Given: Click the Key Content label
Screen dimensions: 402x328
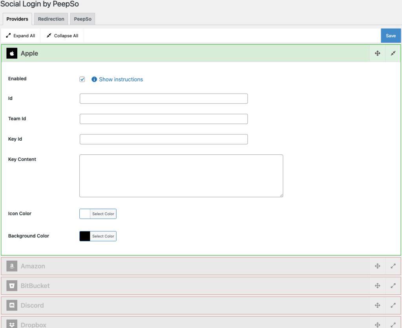Looking at the screenshot, I should [22, 159].
